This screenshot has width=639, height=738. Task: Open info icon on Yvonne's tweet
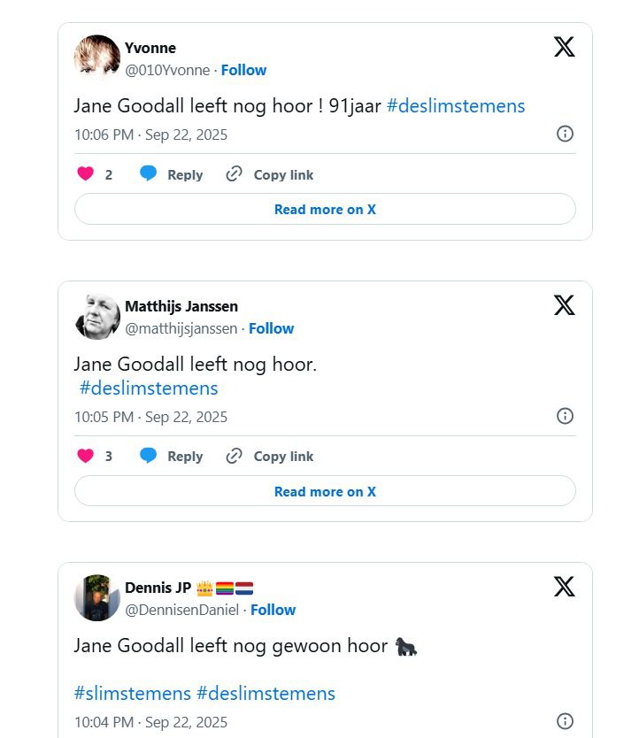(x=565, y=134)
